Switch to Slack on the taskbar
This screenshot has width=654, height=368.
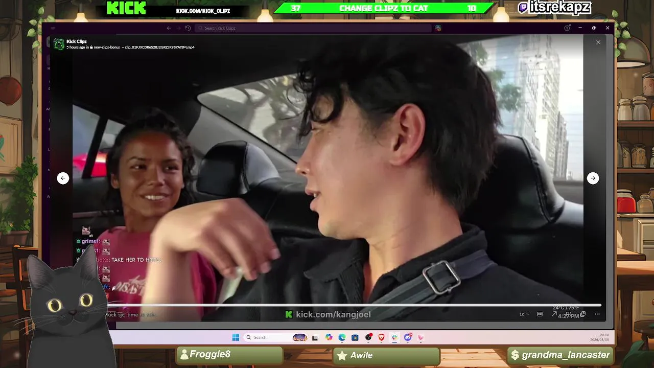tap(395, 337)
